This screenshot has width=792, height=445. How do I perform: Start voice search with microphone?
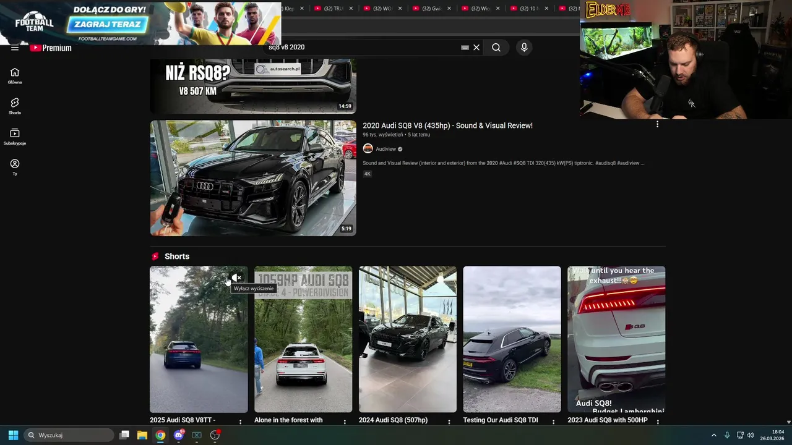pyautogui.click(x=524, y=47)
